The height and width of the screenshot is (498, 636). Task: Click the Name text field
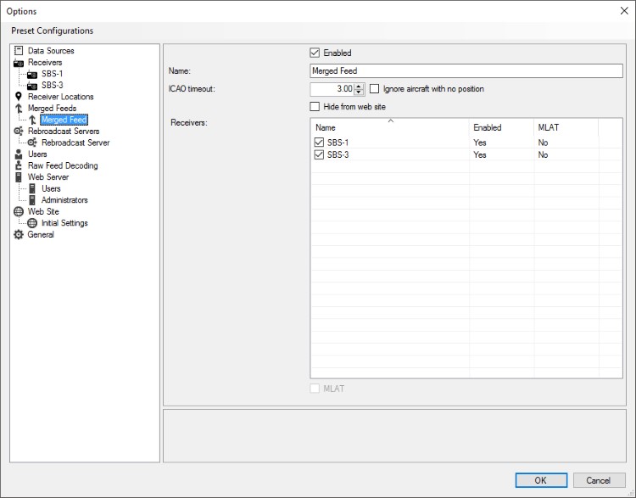click(466, 71)
